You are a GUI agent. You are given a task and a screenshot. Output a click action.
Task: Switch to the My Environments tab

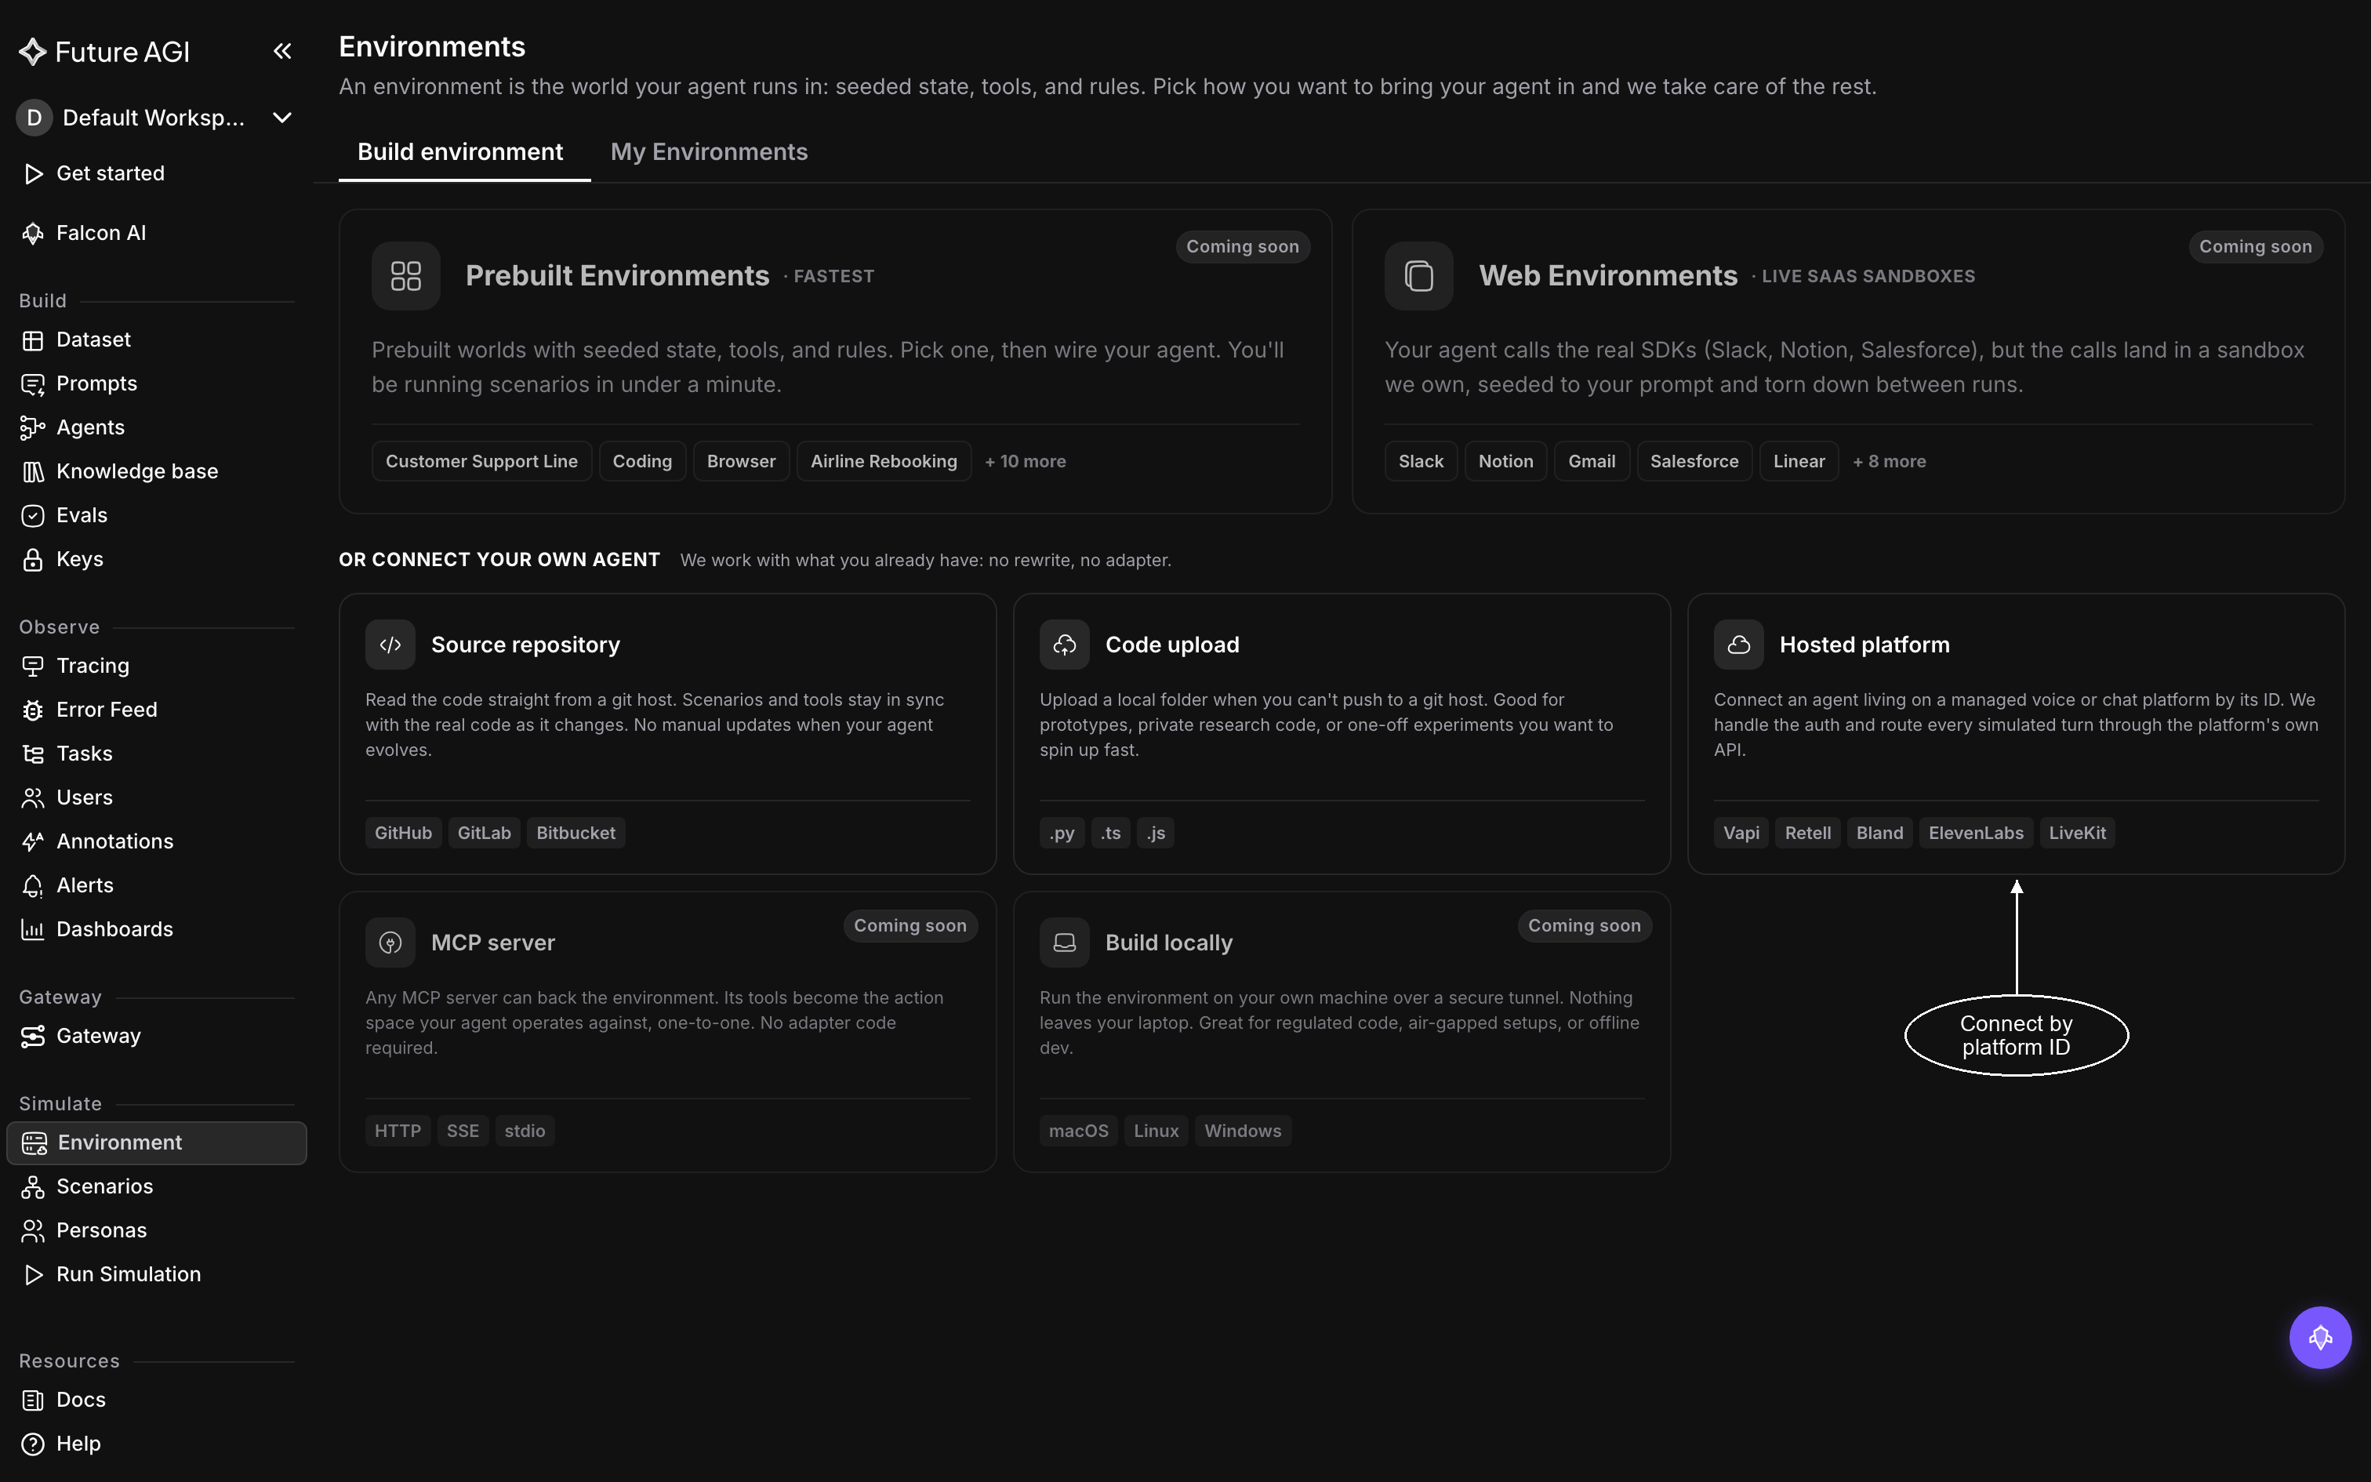[708, 152]
